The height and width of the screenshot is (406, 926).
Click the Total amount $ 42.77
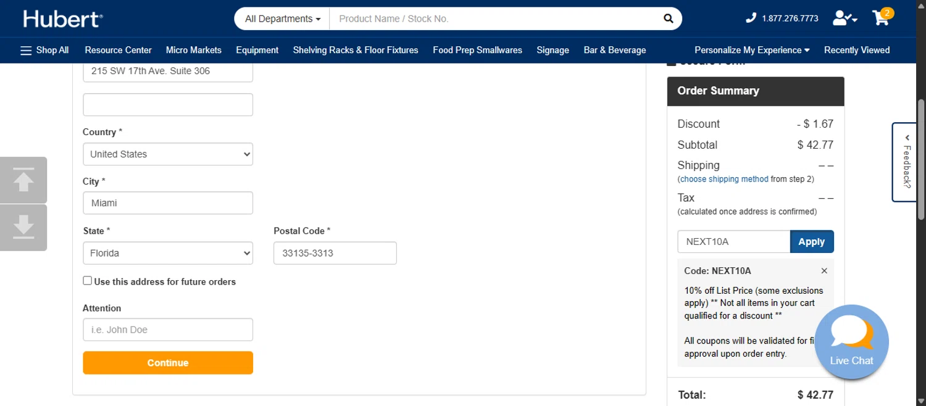tap(815, 395)
